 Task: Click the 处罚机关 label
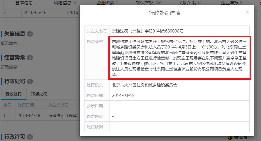coord(95,85)
